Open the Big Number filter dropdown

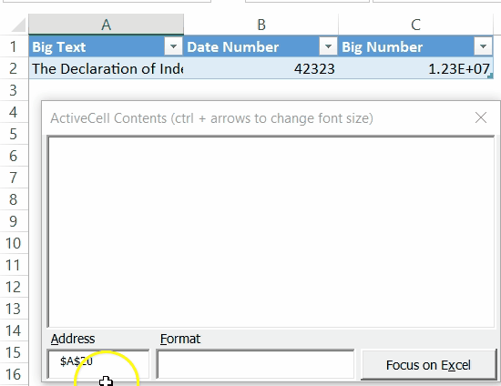[483, 46]
